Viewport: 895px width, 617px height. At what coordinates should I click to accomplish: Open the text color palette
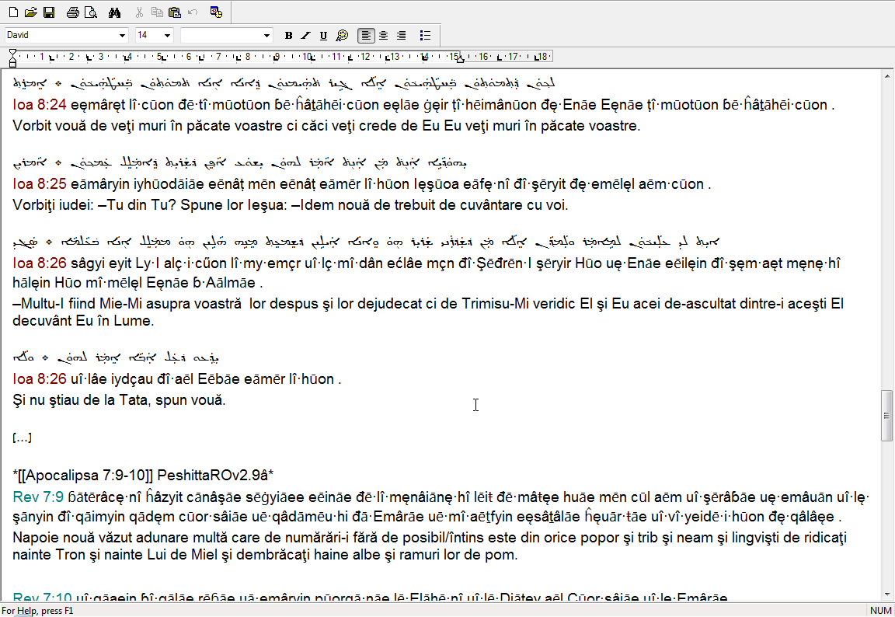342,36
